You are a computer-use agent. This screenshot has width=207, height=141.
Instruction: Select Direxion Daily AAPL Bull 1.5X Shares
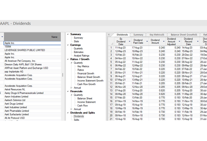point(32,65)
